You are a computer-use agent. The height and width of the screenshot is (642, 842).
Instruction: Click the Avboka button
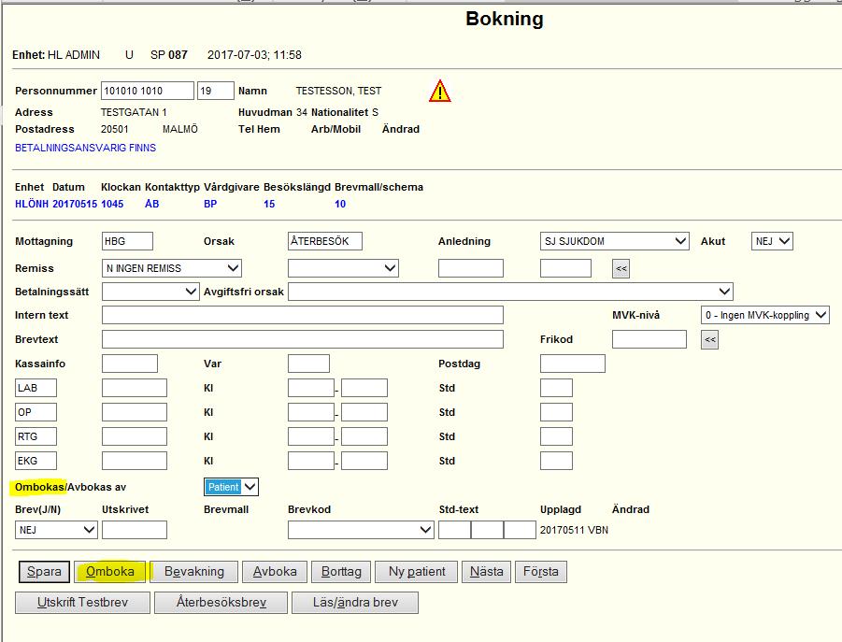(275, 572)
